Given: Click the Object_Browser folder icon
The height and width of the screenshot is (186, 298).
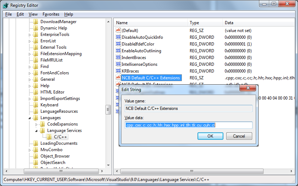Looking at the screenshot, I should point(36,156).
